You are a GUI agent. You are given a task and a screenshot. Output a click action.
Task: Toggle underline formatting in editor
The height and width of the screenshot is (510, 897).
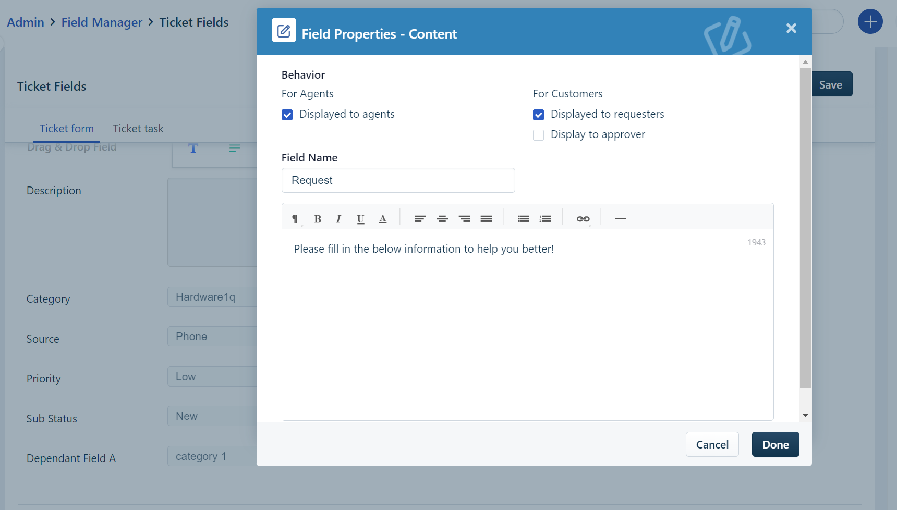(x=360, y=219)
